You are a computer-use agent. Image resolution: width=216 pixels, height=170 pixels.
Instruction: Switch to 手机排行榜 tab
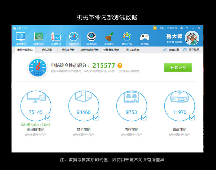(x=68, y=50)
